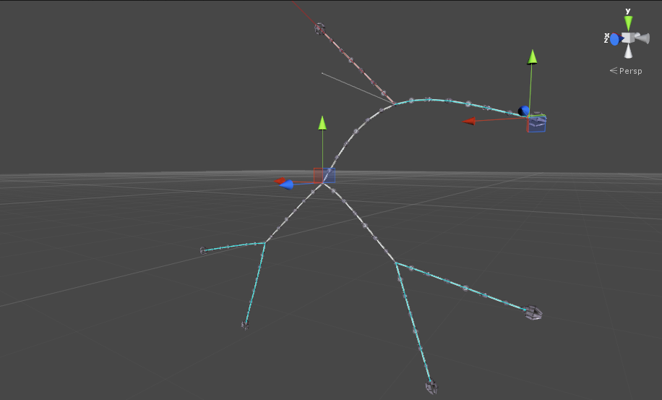The image size is (662, 400).
Task: Toggle the Persp projection label
Action: click(626, 71)
